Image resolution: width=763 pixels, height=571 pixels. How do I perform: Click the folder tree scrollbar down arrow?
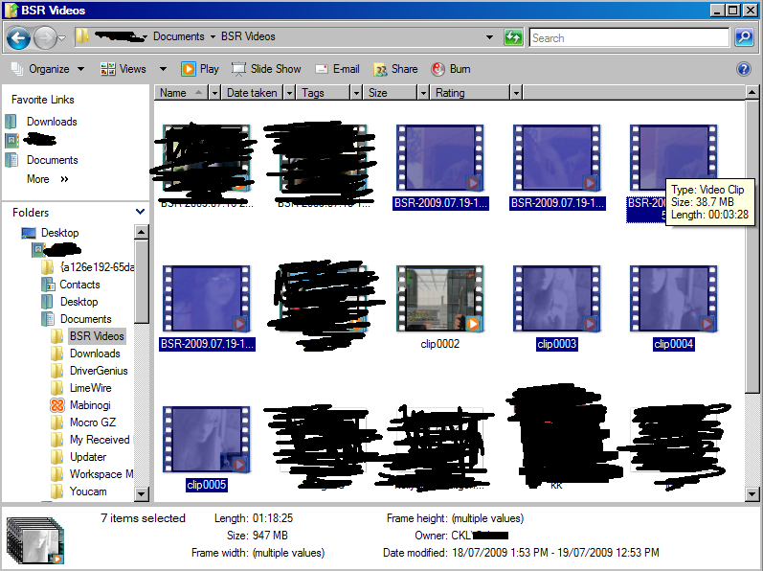click(x=141, y=494)
